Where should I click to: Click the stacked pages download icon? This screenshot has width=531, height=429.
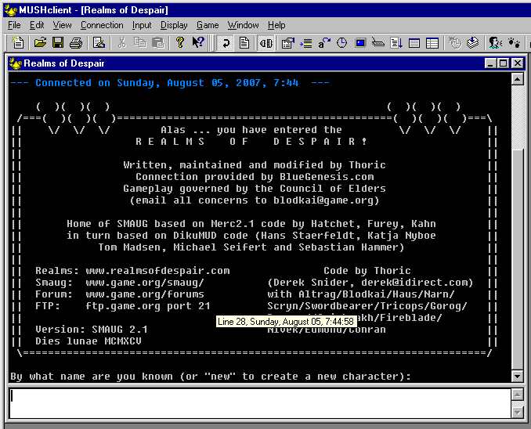tap(473, 43)
